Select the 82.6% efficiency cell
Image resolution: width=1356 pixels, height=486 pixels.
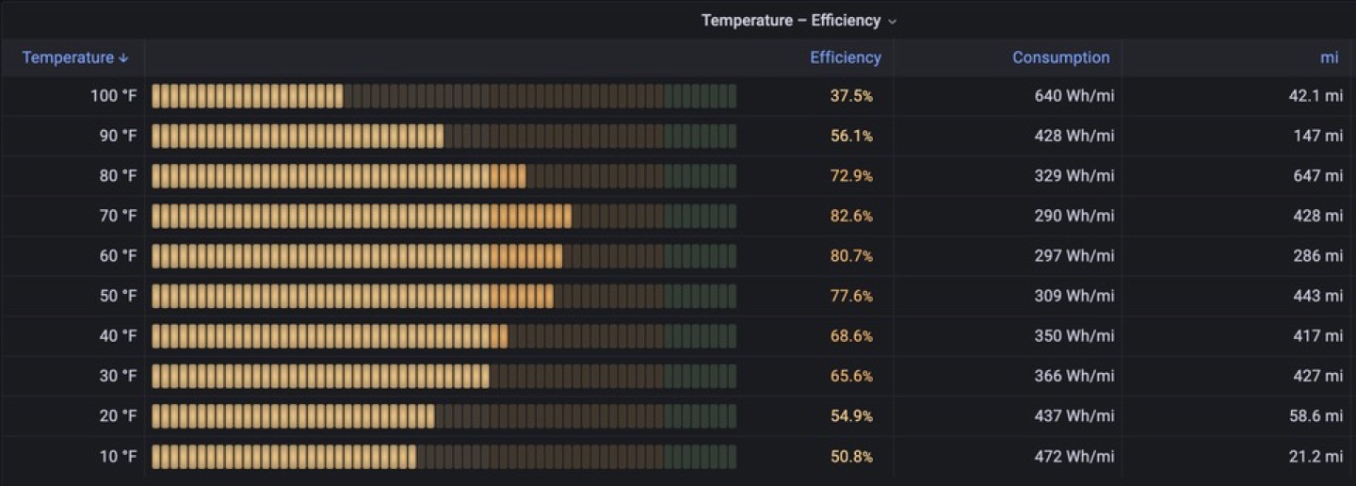coord(851,216)
